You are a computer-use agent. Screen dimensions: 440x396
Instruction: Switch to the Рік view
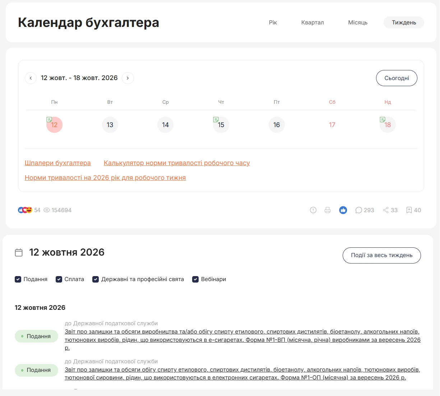[x=273, y=22]
